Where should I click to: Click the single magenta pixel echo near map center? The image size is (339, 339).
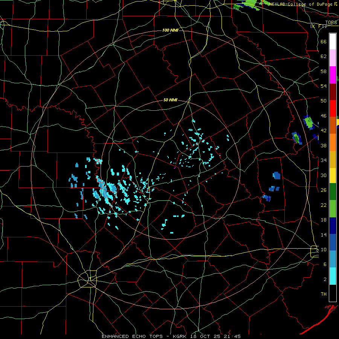click(x=175, y=168)
